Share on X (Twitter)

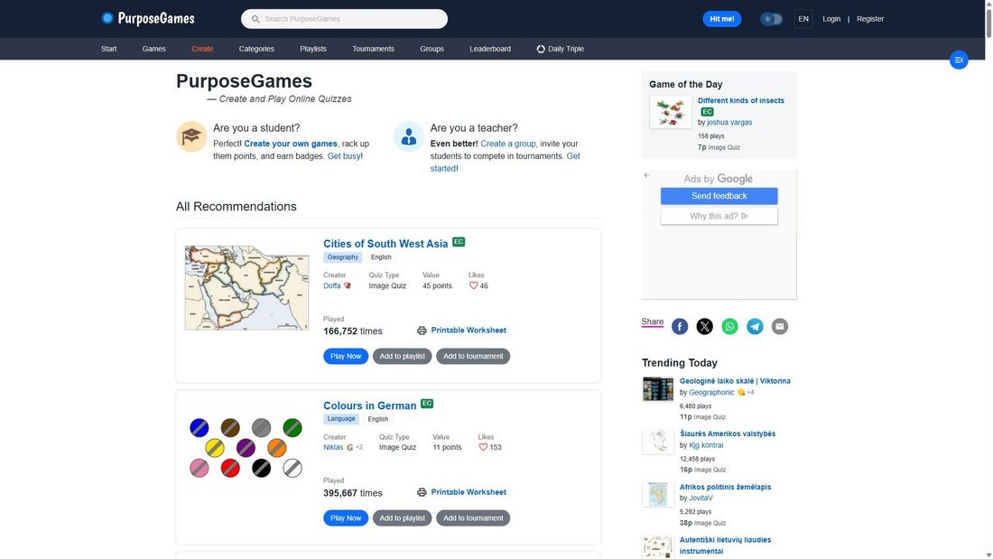pyautogui.click(x=704, y=326)
